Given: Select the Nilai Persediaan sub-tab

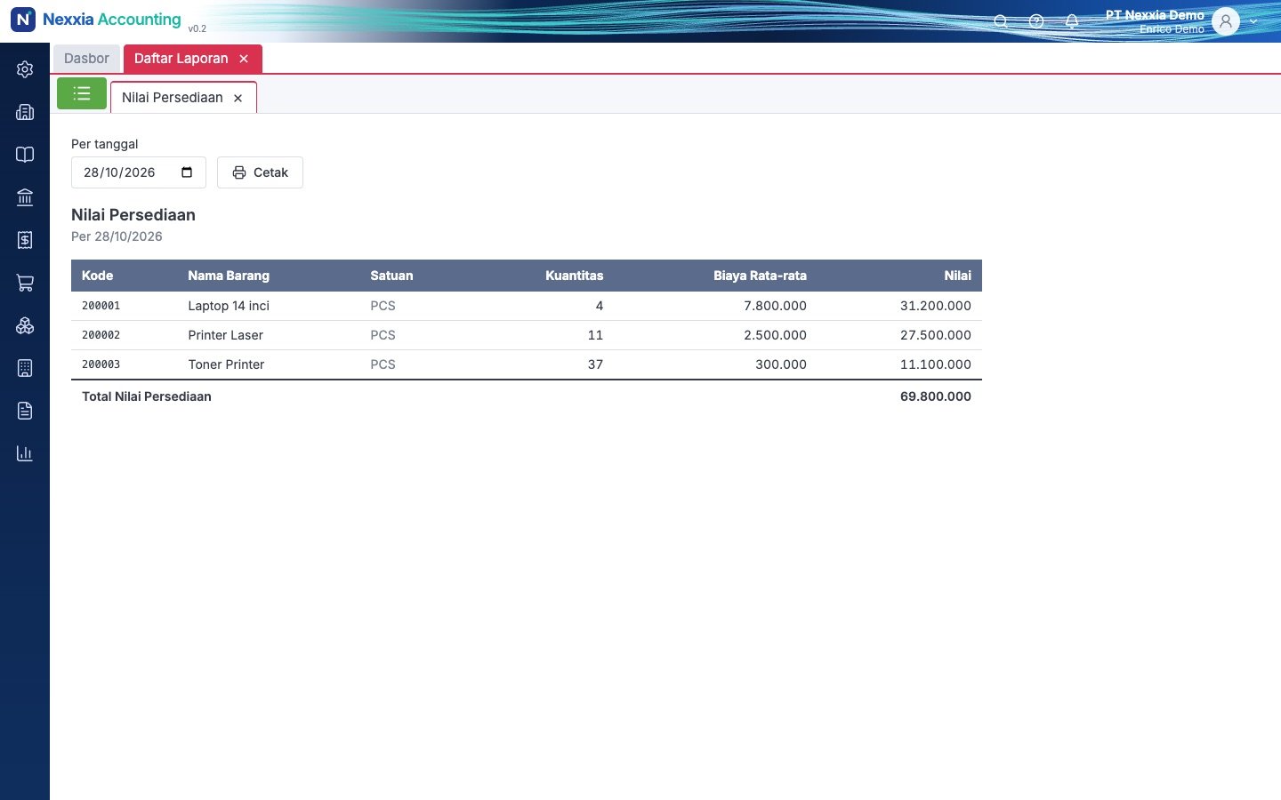Looking at the screenshot, I should tap(173, 98).
